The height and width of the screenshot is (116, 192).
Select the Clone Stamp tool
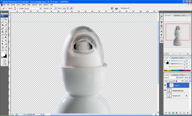[x=3, y=32]
